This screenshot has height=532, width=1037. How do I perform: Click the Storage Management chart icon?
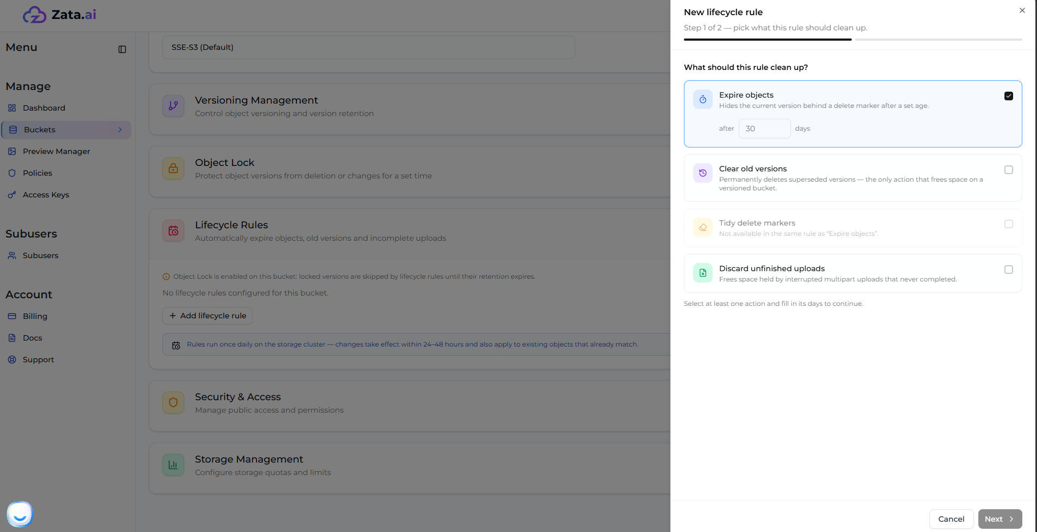[x=173, y=465]
